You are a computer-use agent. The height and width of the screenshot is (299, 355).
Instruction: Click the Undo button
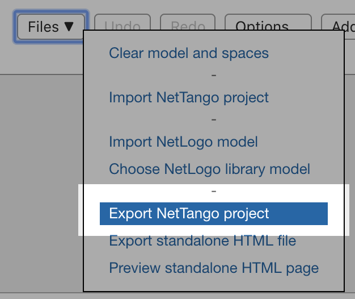click(122, 22)
